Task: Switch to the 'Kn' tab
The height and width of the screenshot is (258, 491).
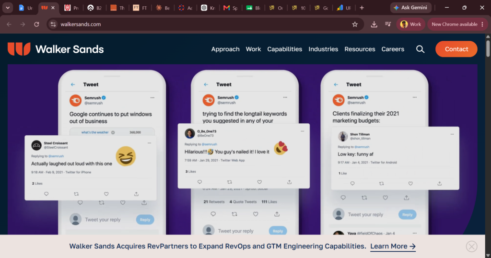Action: [x=208, y=8]
